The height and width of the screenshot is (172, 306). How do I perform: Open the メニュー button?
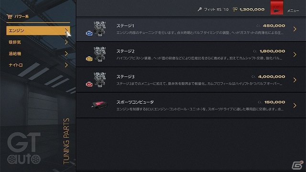(293, 11)
